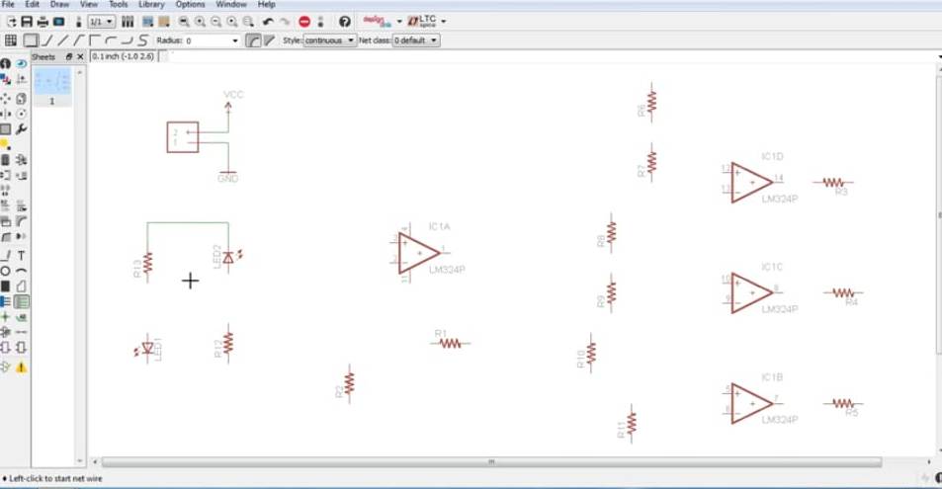Screen dimensions: 942x489
Task: Click the Redo arrow
Action: (x=284, y=22)
